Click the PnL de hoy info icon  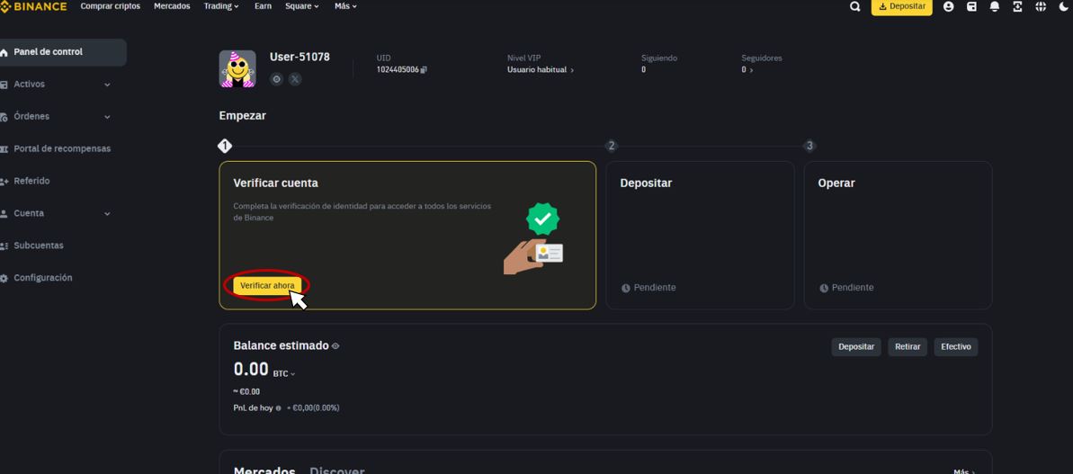(279, 408)
